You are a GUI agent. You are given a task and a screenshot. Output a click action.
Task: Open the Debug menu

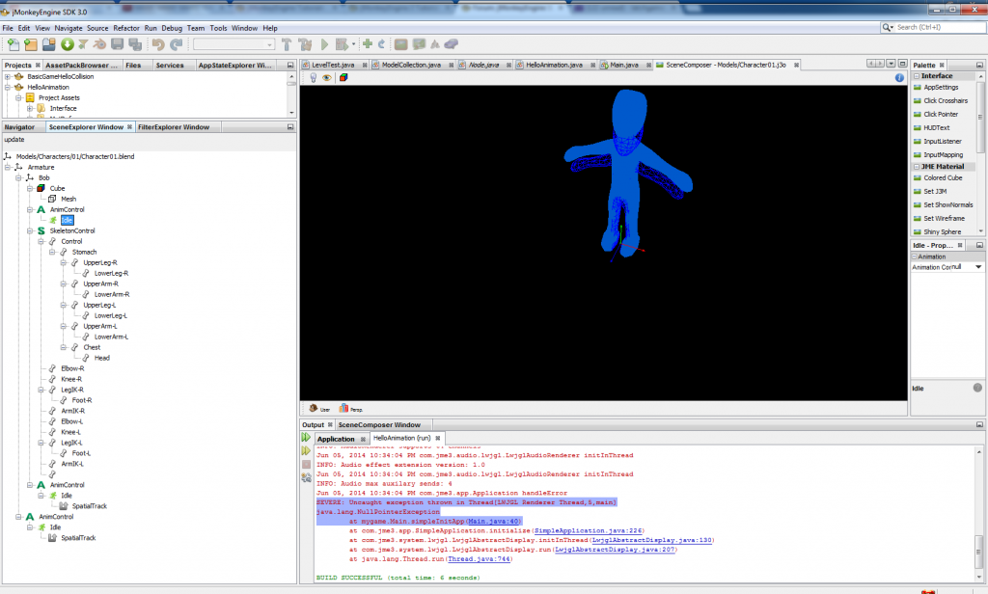pos(172,28)
